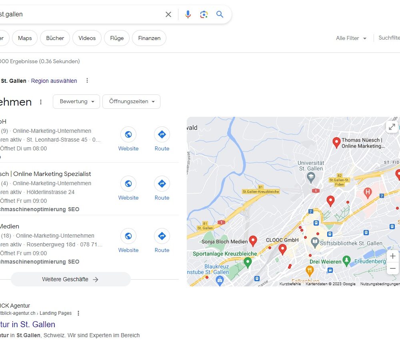
Task: Open Website for the first business listing
Action: point(128,139)
